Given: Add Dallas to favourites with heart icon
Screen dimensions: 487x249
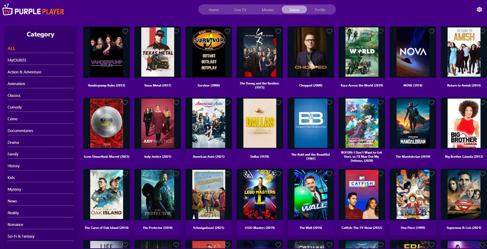Looking at the screenshot, I should 278,102.
